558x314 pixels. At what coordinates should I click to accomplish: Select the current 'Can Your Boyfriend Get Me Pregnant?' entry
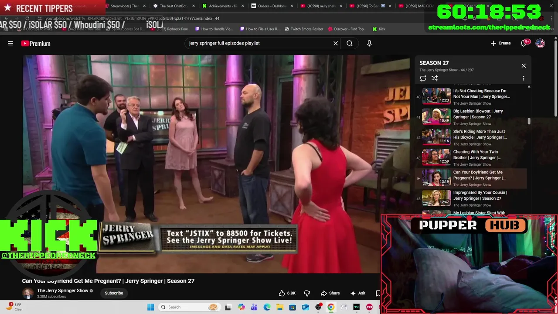471,178
